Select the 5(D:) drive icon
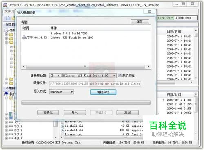Viewport: 204px width, 150px height. pos(11,126)
